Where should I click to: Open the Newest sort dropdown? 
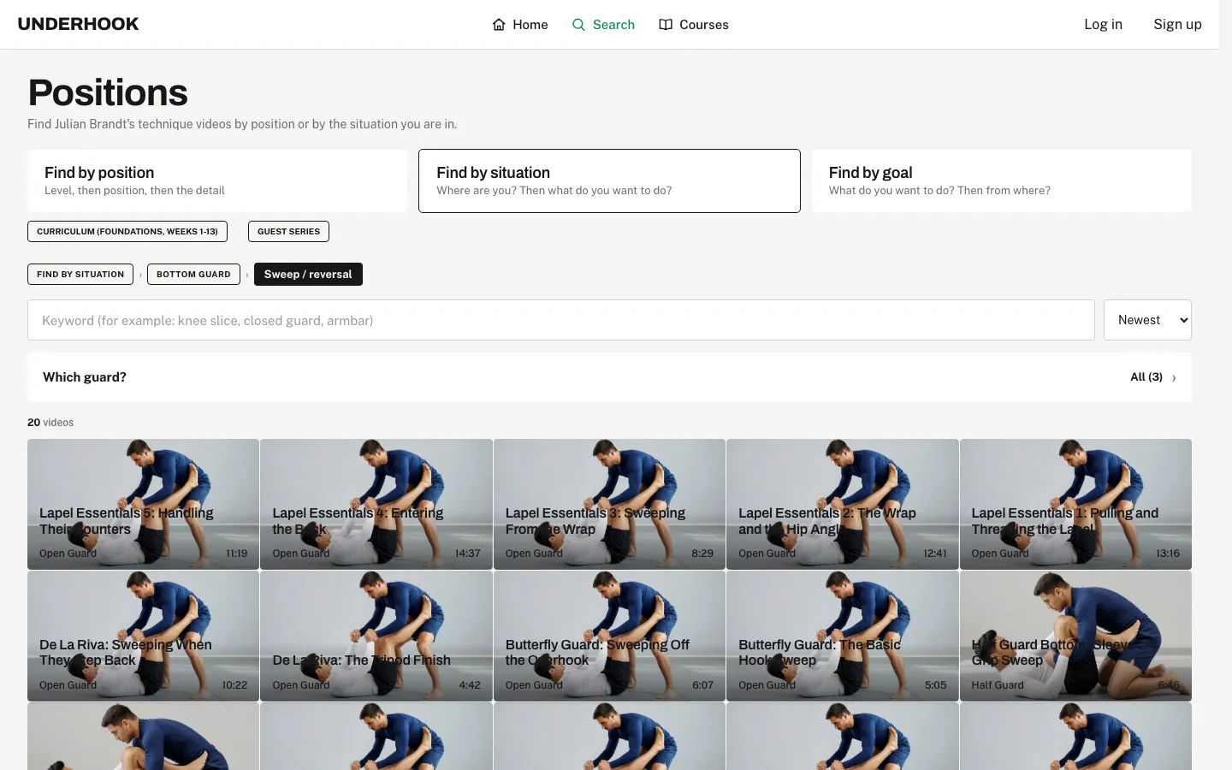coord(1147,320)
